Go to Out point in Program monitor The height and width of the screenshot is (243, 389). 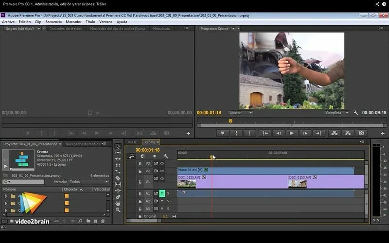[x=318, y=133]
